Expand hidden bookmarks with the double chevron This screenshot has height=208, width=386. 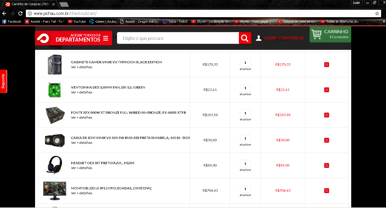[383, 21]
